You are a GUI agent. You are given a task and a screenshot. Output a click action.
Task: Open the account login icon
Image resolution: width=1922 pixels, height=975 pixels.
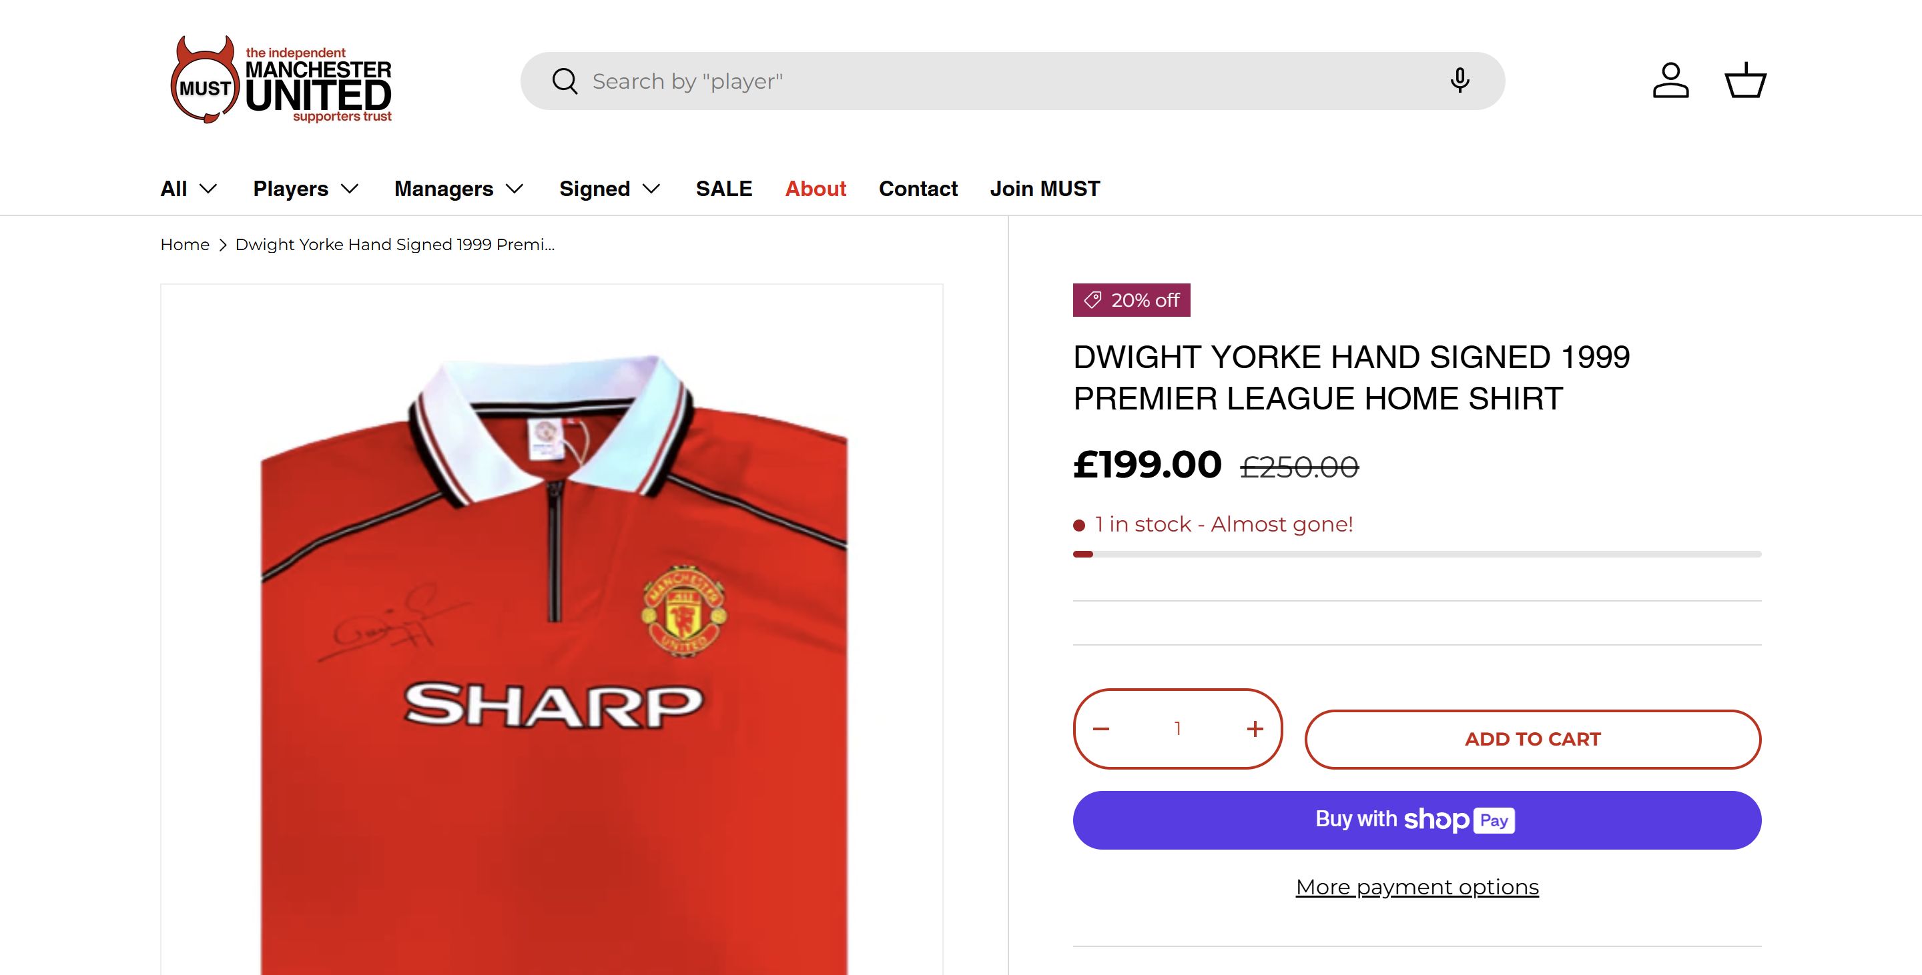click(x=1670, y=81)
